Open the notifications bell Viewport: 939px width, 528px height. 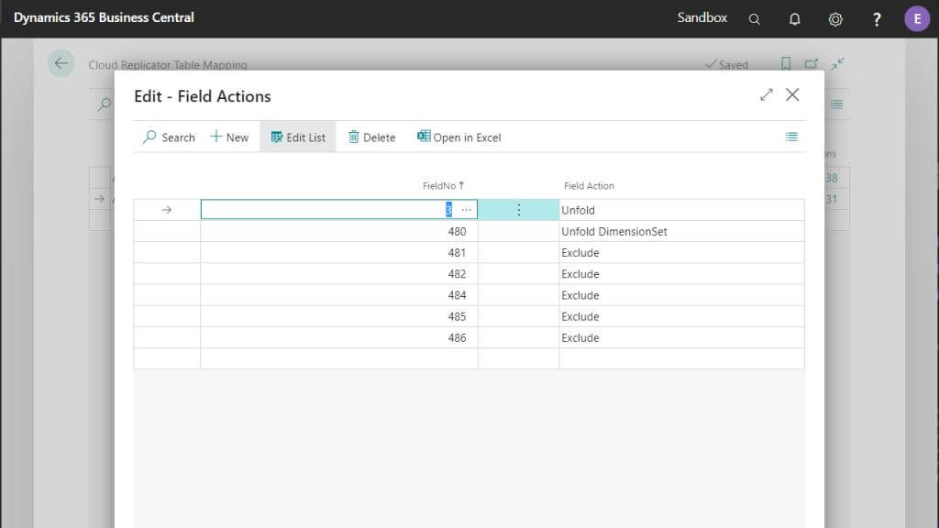point(794,19)
